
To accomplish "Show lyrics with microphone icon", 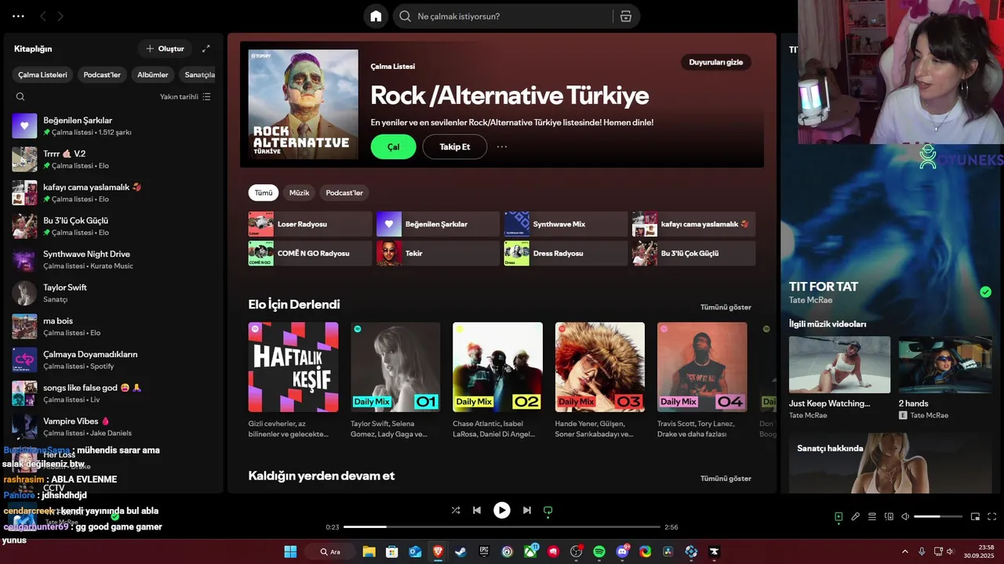I will 856,517.
